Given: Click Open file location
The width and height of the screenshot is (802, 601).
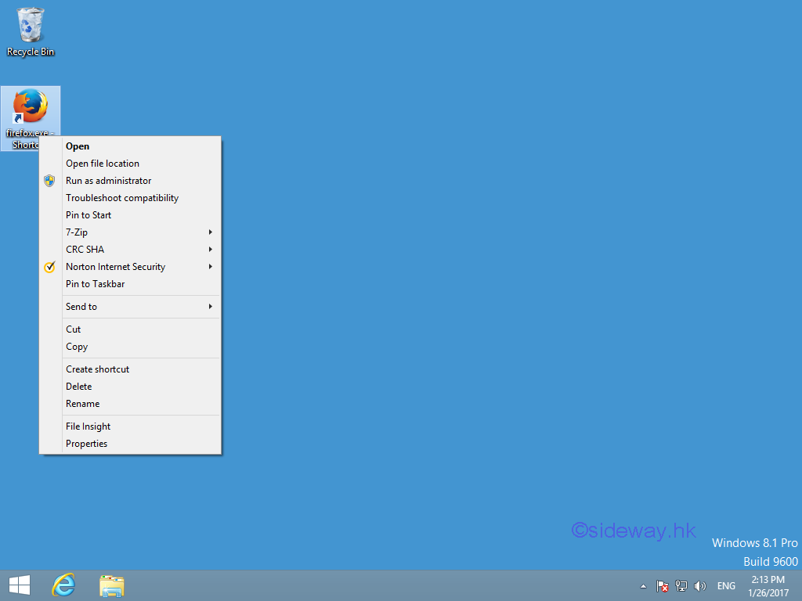Looking at the screenshot, I should [103, 164].
